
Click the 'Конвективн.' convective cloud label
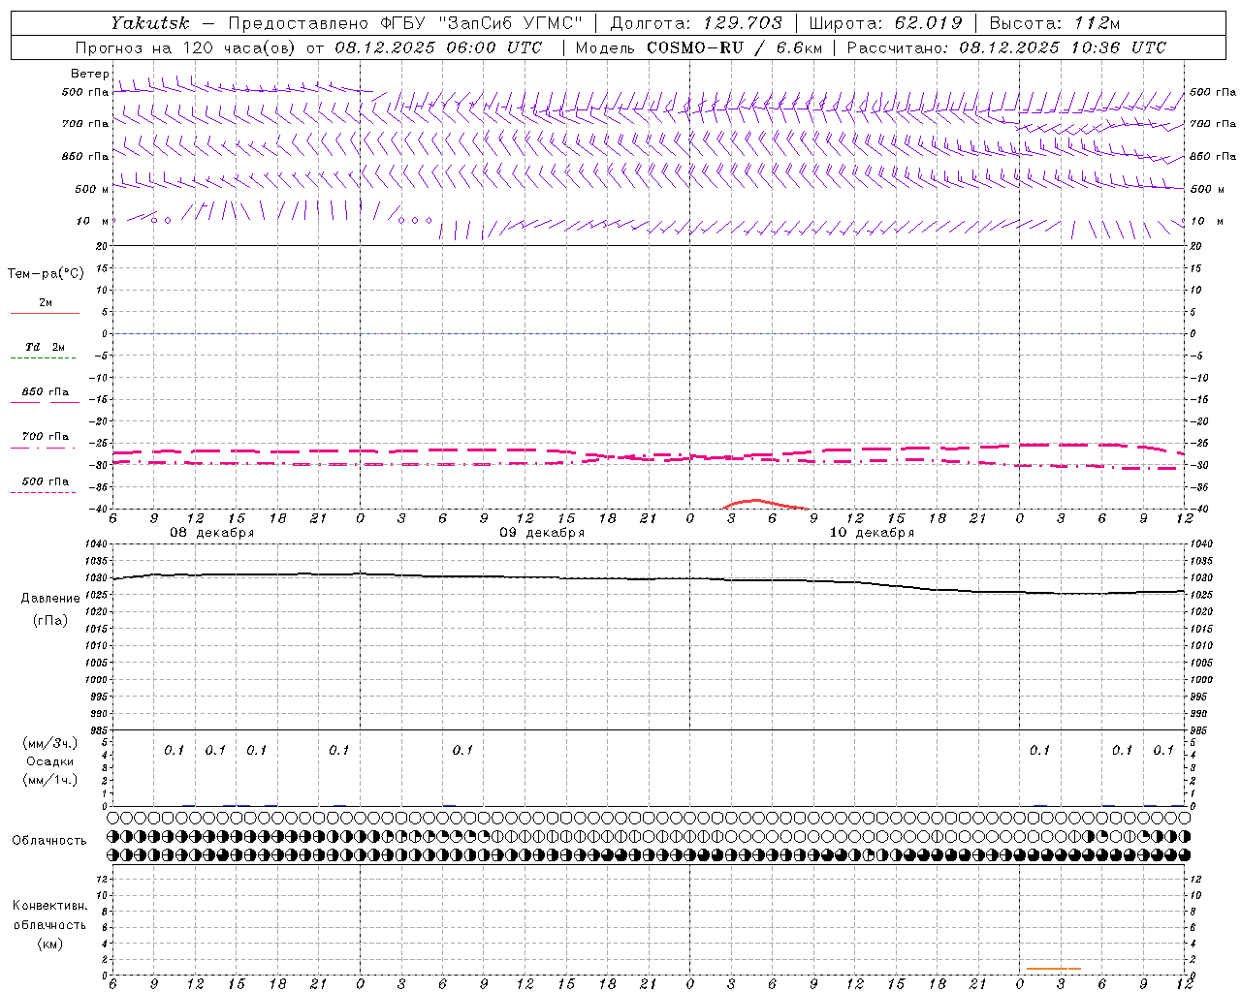point(50,906)
